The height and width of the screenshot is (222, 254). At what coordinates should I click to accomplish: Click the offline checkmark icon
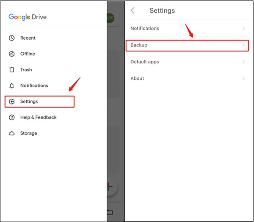tap(12, 54)
